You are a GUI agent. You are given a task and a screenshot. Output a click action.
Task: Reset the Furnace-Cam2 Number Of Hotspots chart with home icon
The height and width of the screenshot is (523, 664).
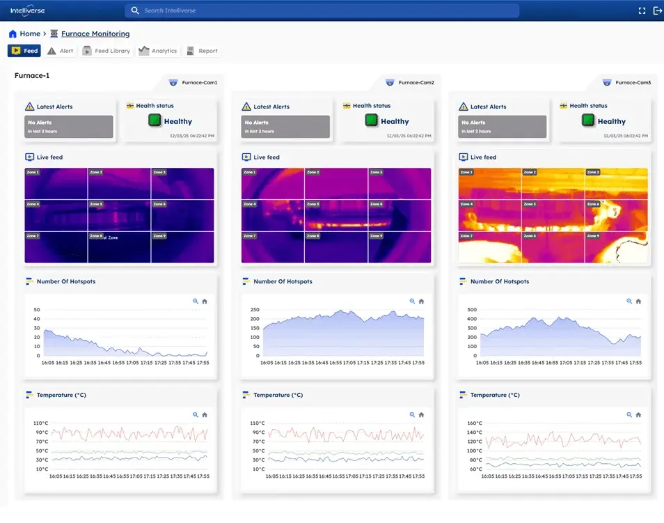click(x=421, y=302)
